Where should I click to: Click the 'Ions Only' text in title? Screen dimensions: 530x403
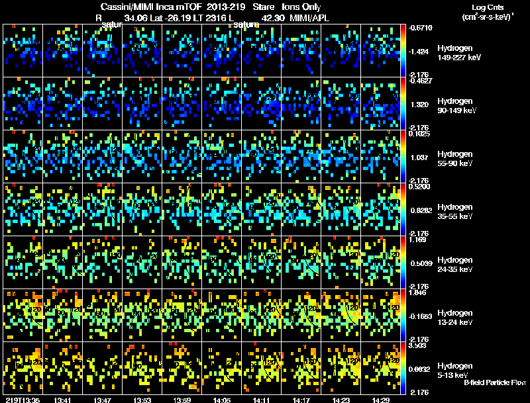click(x=301, y=7)
